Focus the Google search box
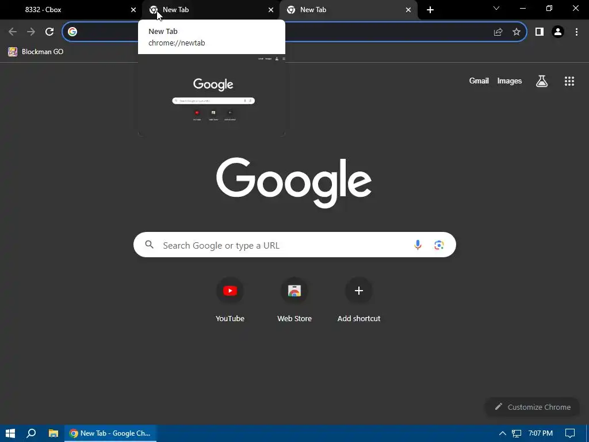This screenshot has height=442, width=589. coord(294,245)
